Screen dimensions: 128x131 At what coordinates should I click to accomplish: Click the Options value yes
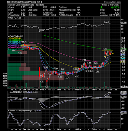[x=78, y=7]
